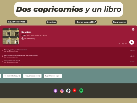Click the Spotify logo in the embedded player
Viewport: 137px width, 103px height.
(133, 30)
